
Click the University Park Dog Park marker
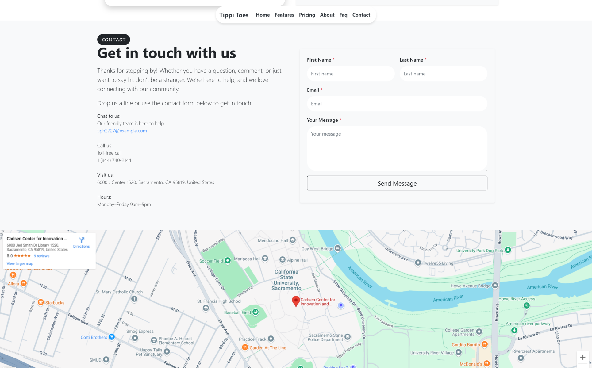point(508,250)
